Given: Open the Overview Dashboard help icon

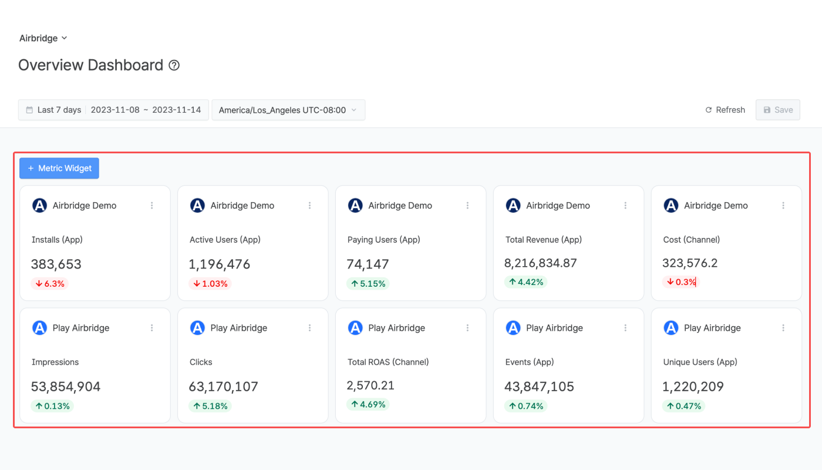Looking at the screenshot, I should (x=174, y=65).
